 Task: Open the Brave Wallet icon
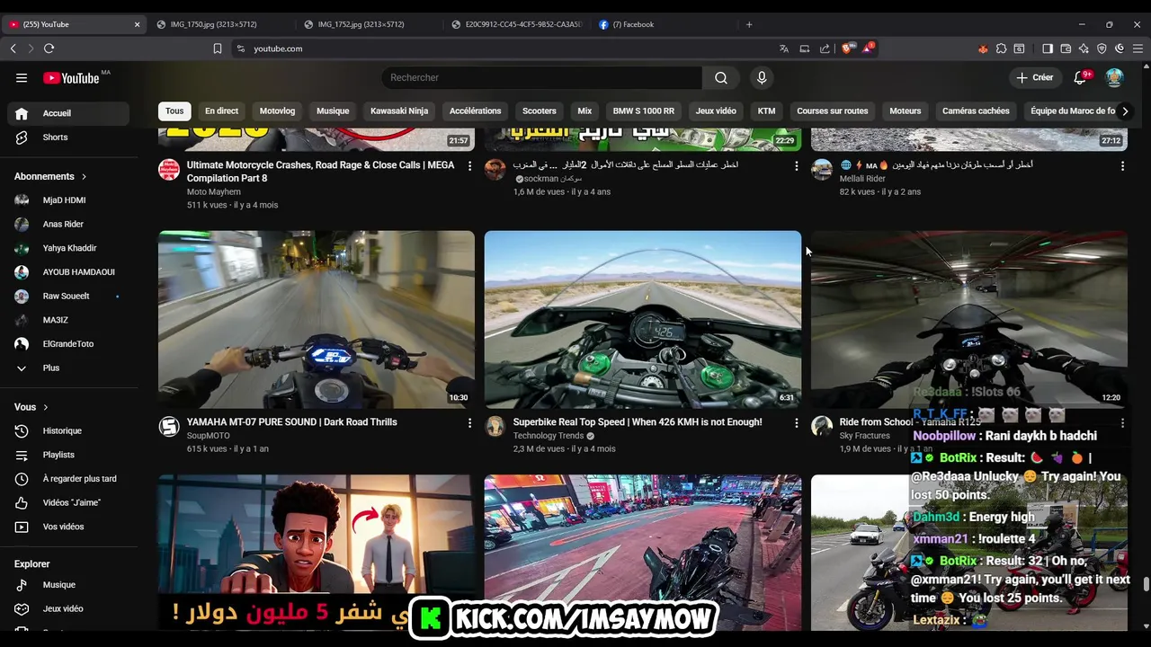pos(1066,49)
